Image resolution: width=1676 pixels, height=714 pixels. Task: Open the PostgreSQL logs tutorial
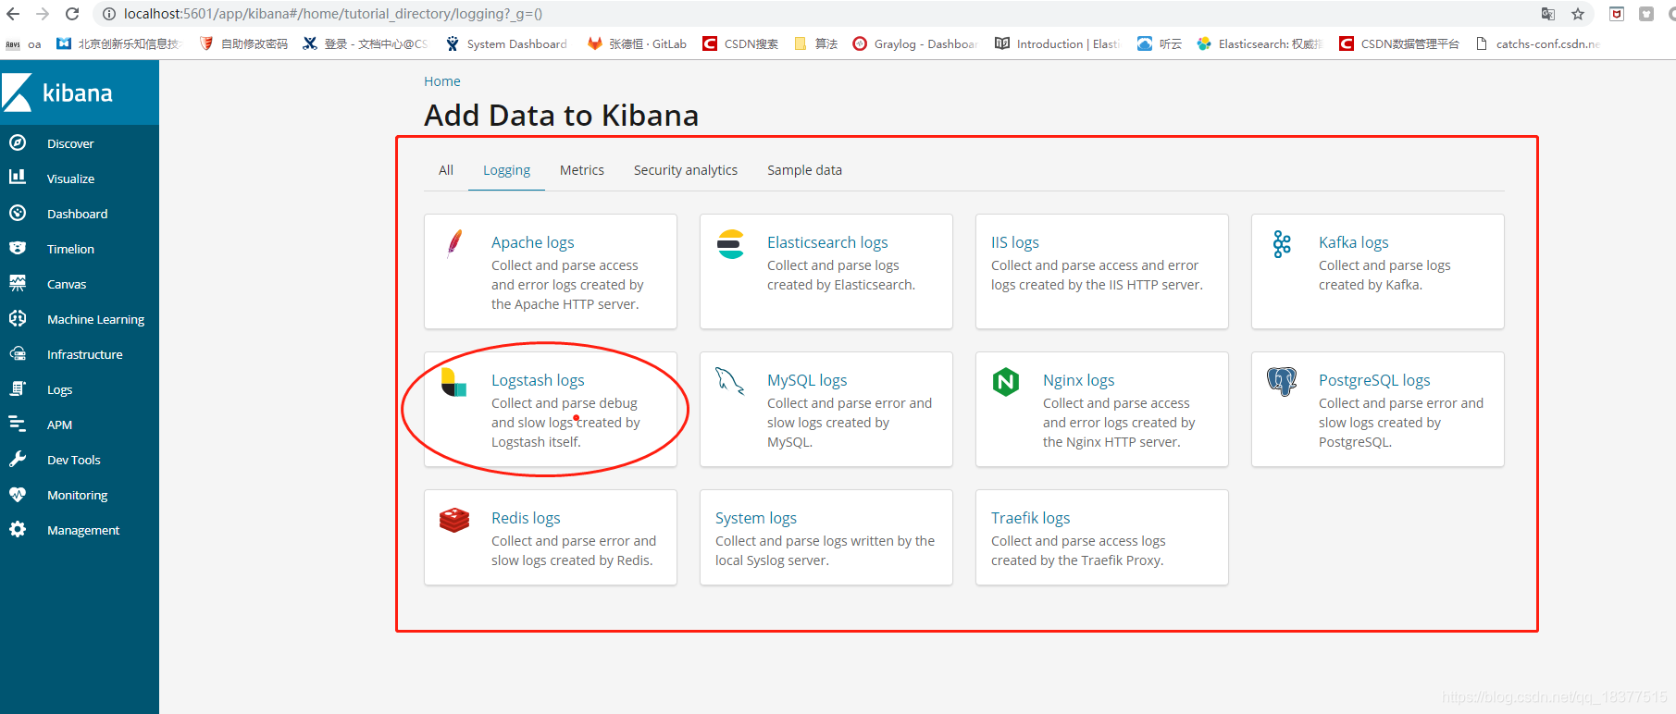click(x=1378, y=410)
